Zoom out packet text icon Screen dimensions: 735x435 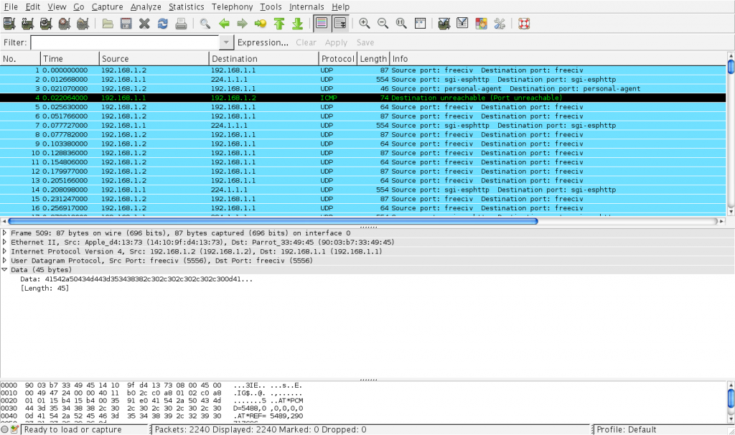pos(383,24)
